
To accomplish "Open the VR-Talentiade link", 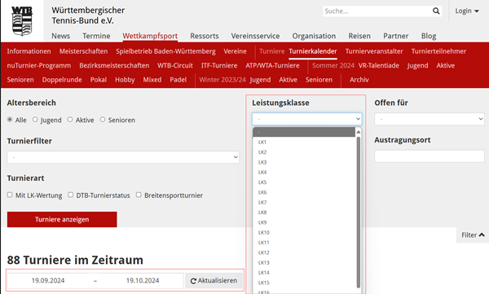I will tap(379, 65).
